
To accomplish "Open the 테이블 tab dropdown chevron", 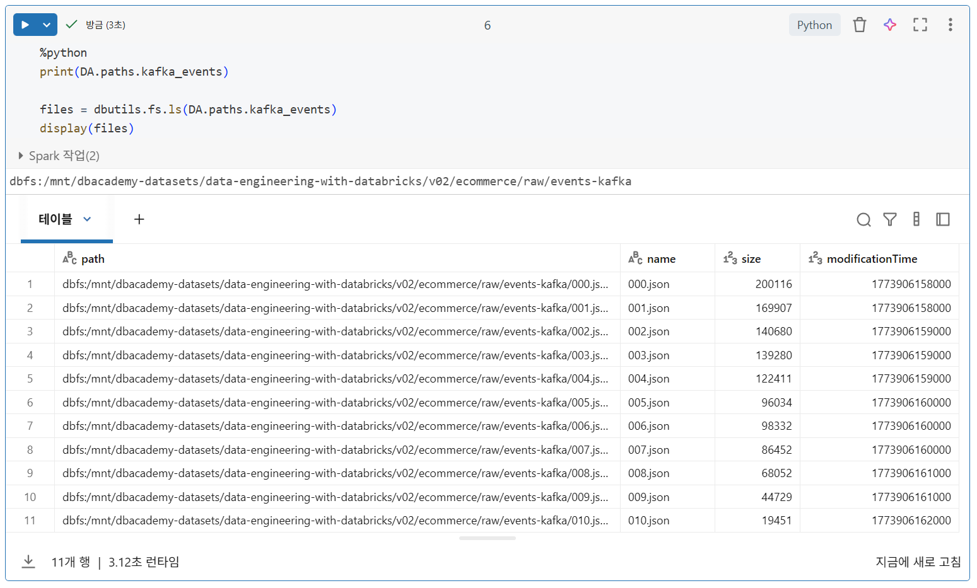I will pos(87,219).
